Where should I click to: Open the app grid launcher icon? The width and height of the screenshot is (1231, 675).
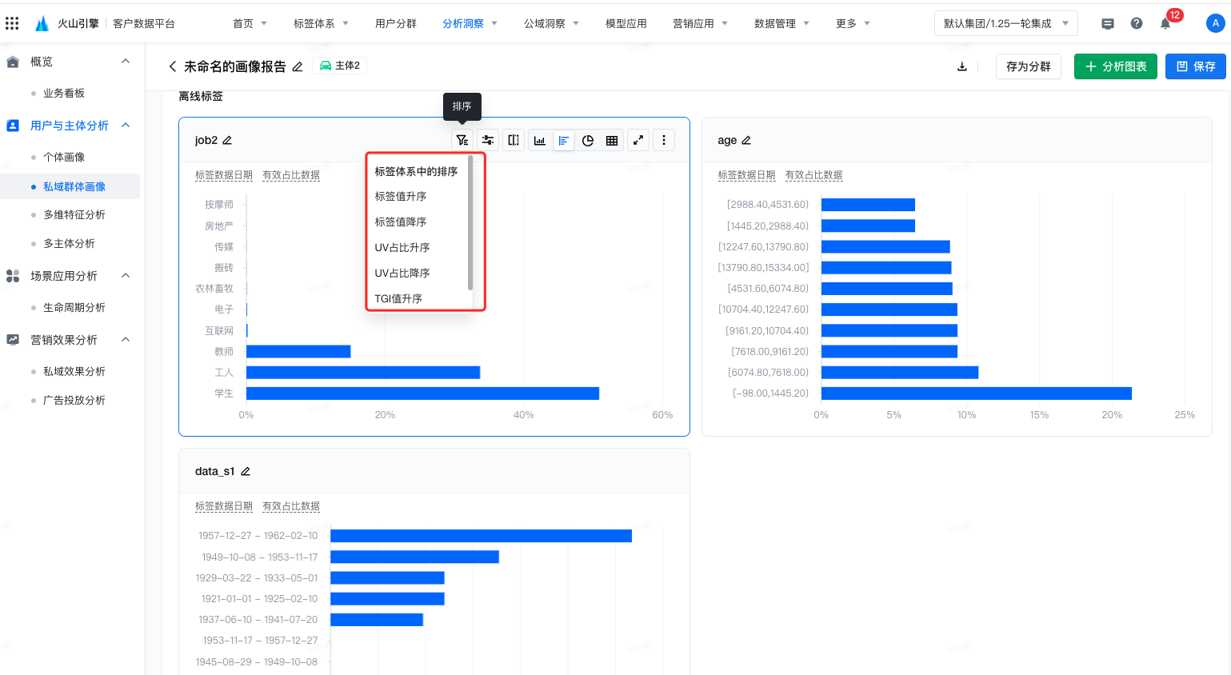[x=12, y=23]
